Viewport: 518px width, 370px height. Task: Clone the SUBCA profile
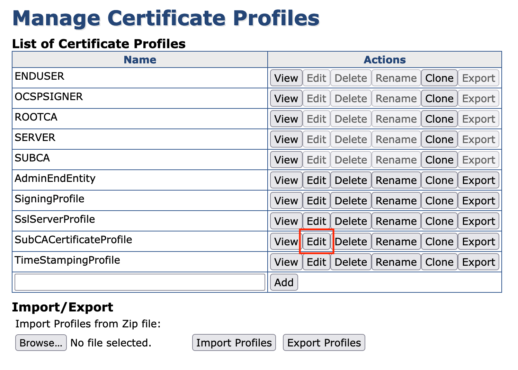[x=439, y=160]
